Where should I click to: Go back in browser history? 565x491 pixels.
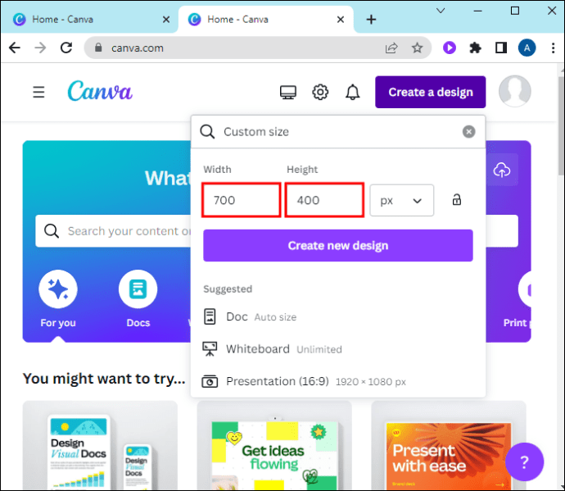(x=15, y=48)
